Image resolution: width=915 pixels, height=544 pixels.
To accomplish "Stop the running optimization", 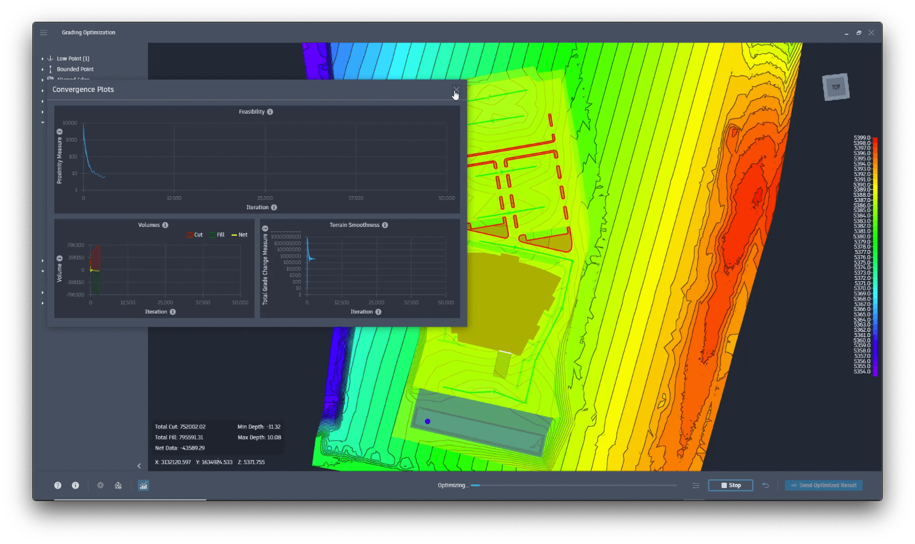I will [x=730, y=486].
